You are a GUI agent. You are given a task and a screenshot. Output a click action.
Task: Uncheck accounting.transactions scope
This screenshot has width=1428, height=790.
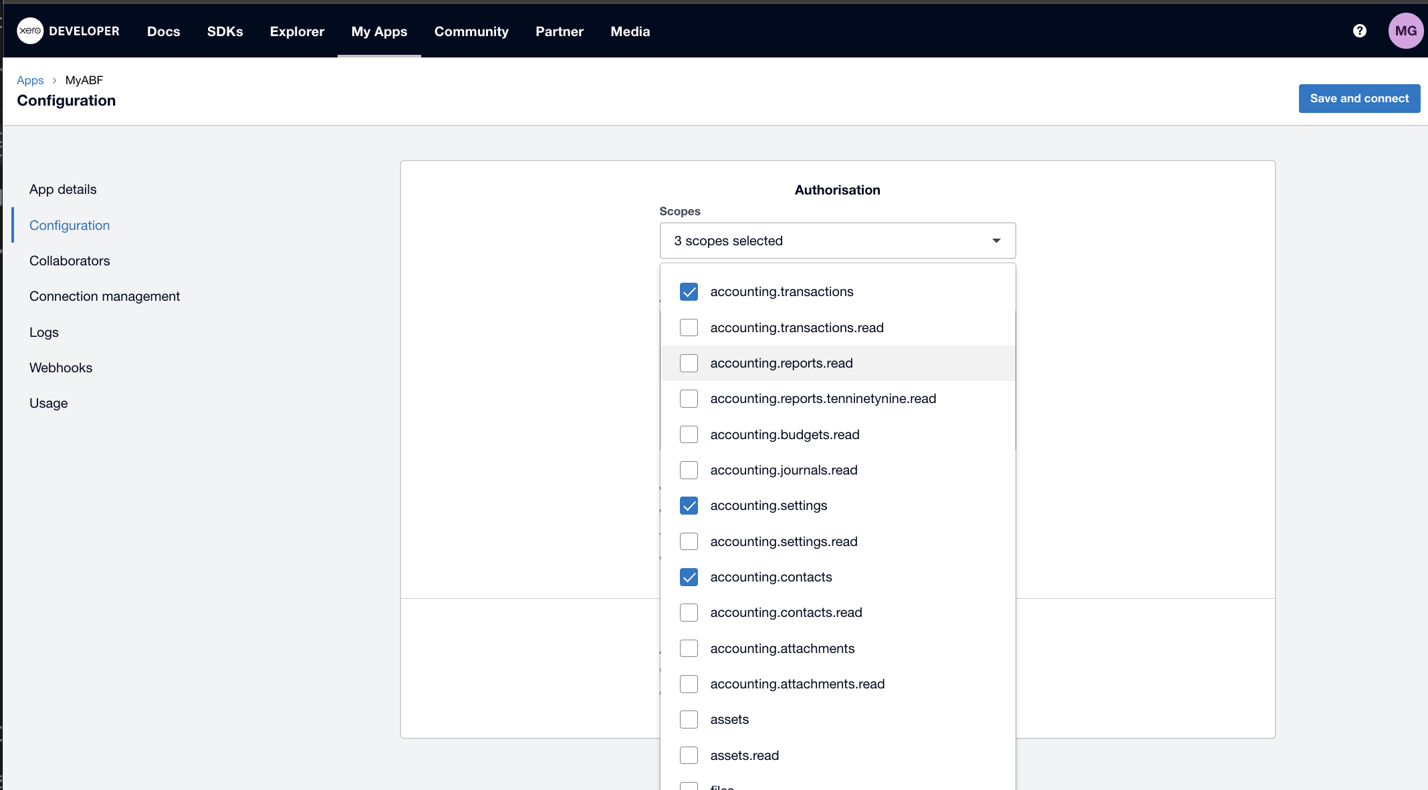pos(689,292)
